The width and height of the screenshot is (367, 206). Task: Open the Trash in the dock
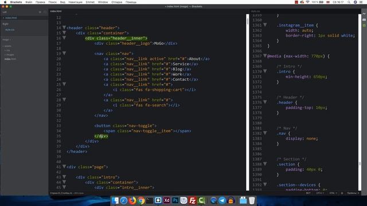coord(252,200)
